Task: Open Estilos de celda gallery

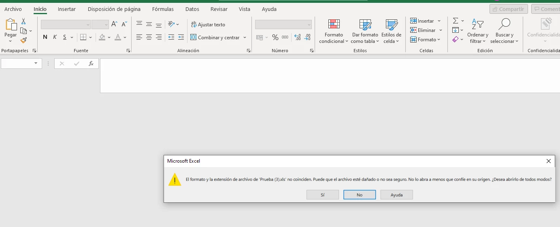Action: pyautogui.click(x=391, y=31)
